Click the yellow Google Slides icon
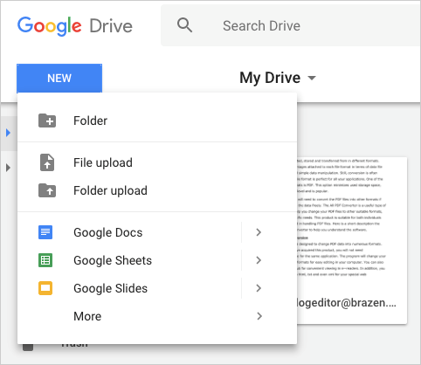 pyautogui.click(x=45, y=288)
